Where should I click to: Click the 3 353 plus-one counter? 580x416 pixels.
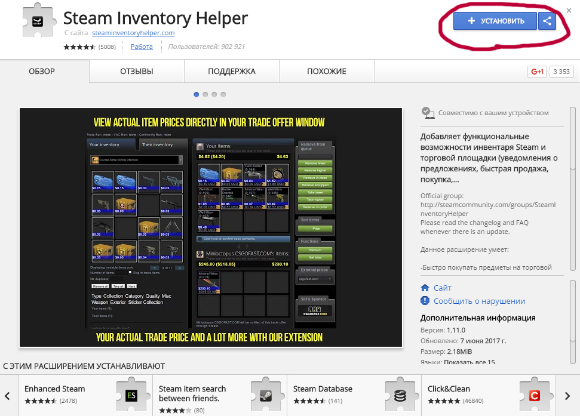(561, 72)
